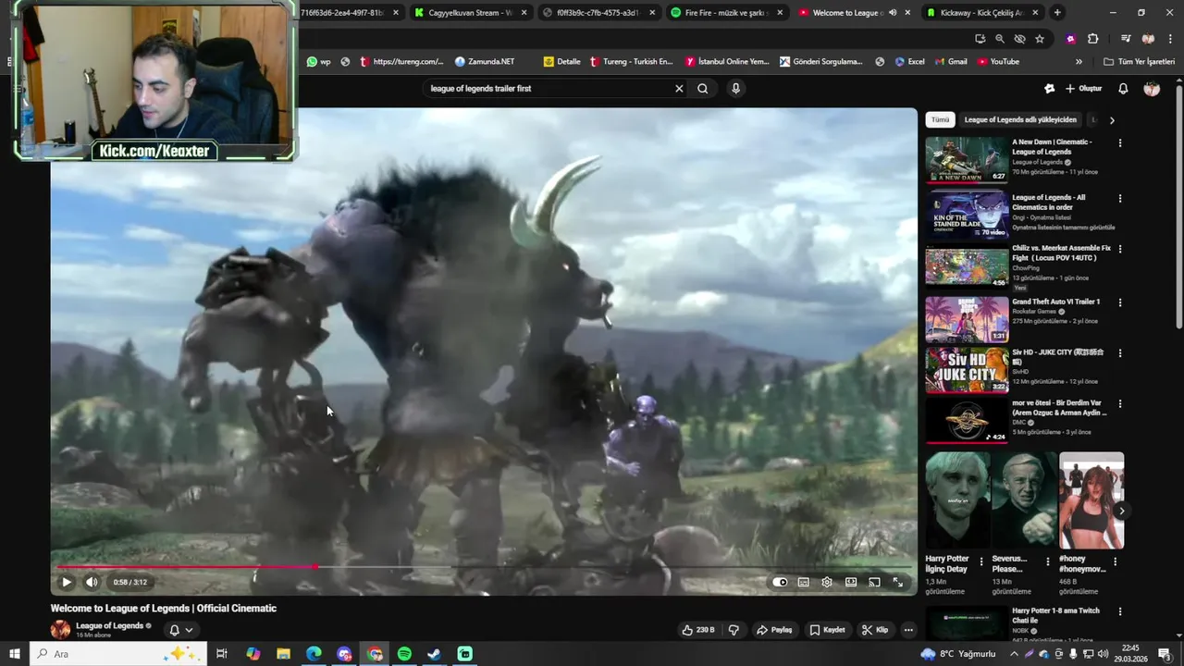Viewport: 1184px width, 666px height.
Task: Save video with Kaydet button
Action: [x=827, y=630]
